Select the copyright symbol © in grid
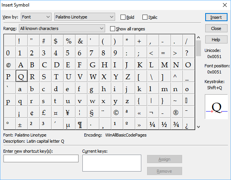This screenshot has height=180, width=231. [116, 113]
